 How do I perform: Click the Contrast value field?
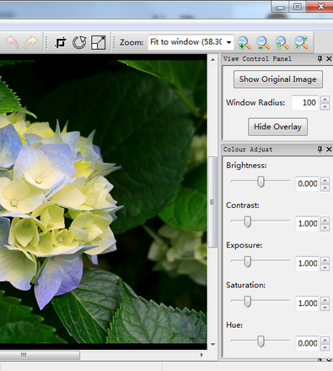point(307,224)
